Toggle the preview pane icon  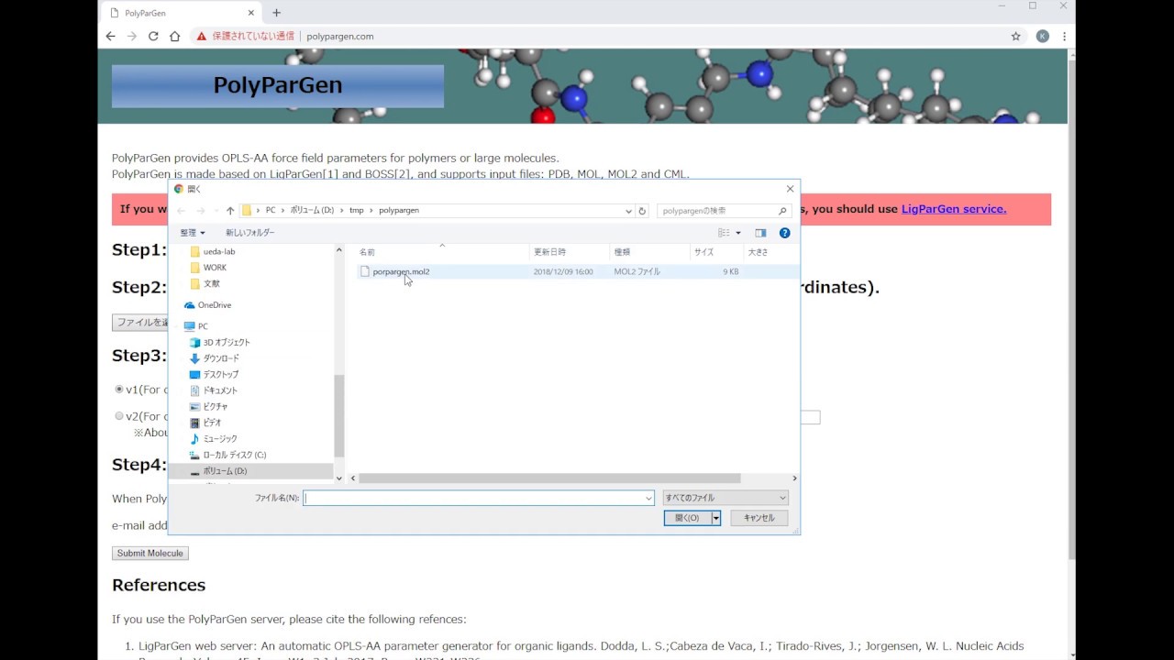click(760, 233)
